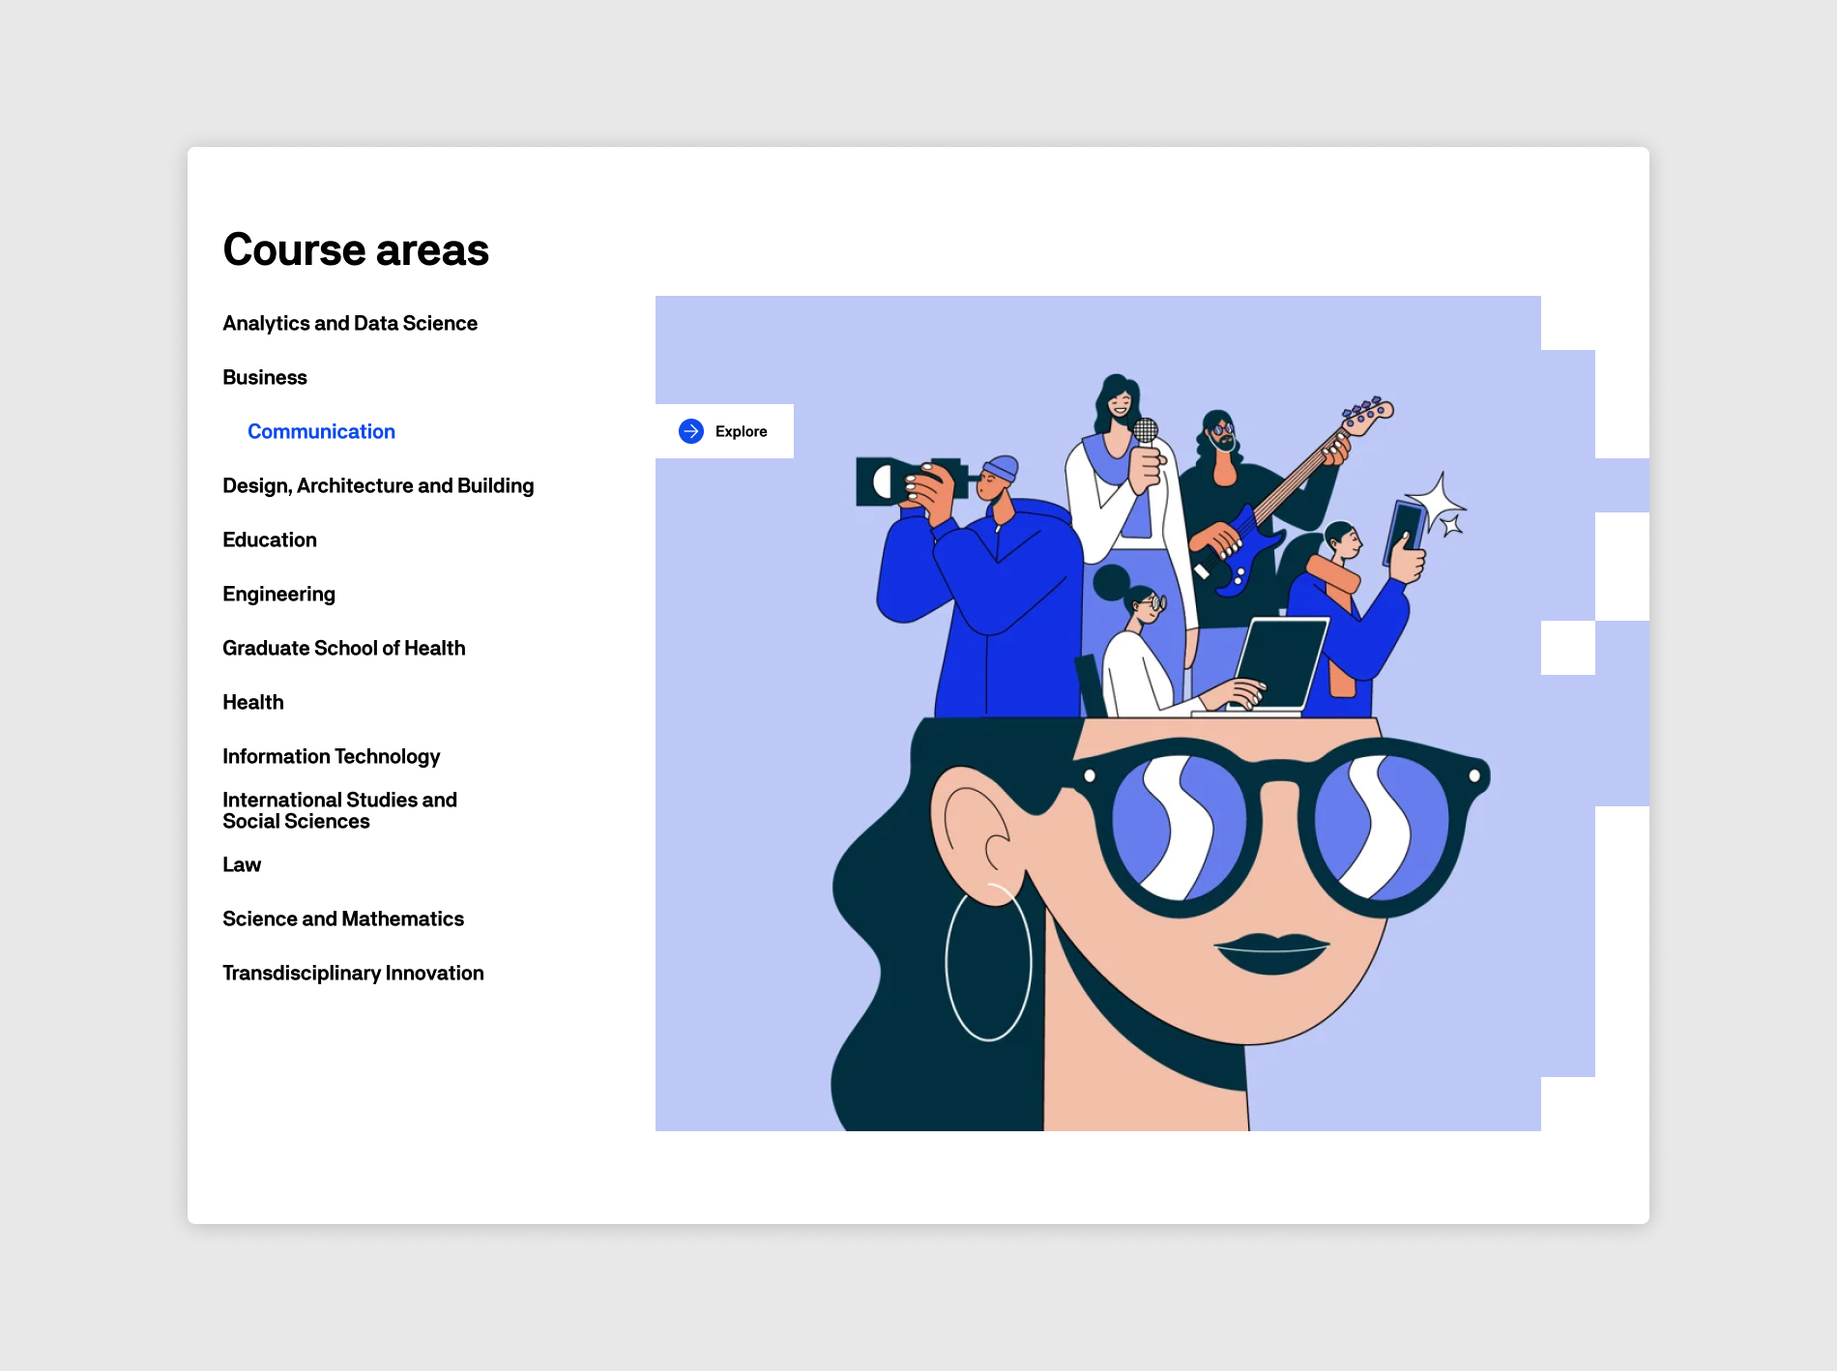Open Transdisciplinary Innovation course area
This screenshot has width=1837, height=1371.
click(x=353, y=974)
